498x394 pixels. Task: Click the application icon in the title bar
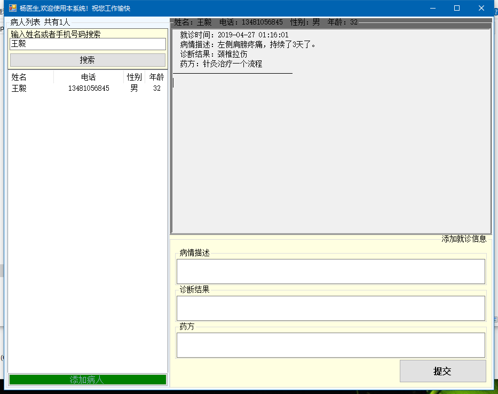point(13,8)
